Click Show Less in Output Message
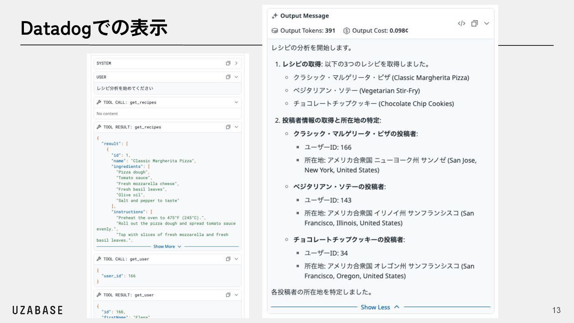This screenshot has height=323, width=574. click(380, 307)
